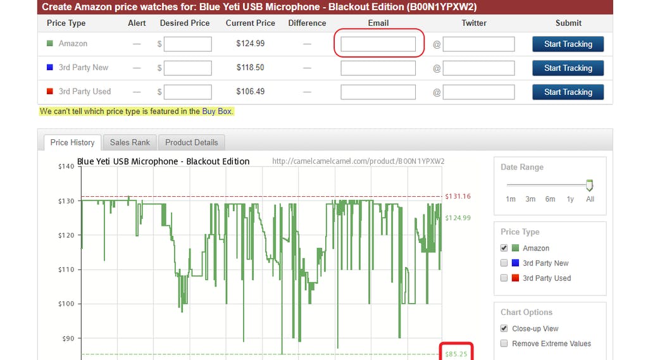648x360 pixels.
Task: Switch to the Price History tab
Action: click(72, 142)
